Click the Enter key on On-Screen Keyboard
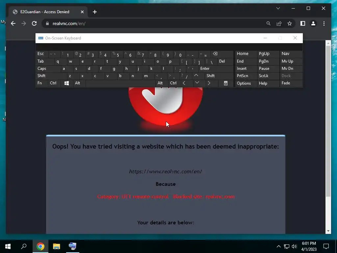Screen dimensions: 337x253 click(x=216, y=69)
